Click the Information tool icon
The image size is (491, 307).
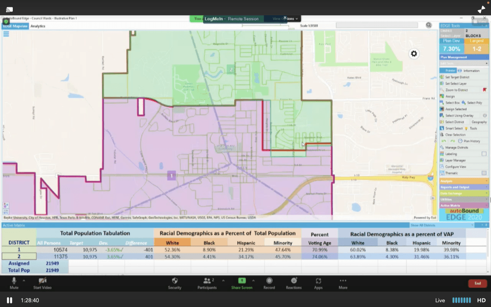coord(460,71)
